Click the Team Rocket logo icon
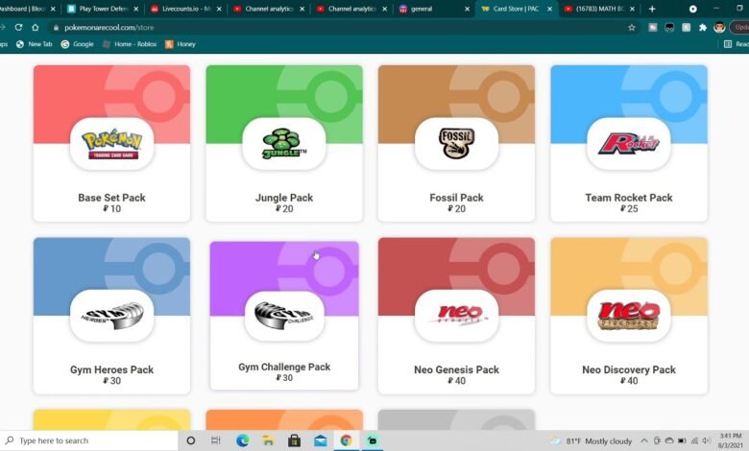Viewport: 749px width, 451px height. click(629, 144)
